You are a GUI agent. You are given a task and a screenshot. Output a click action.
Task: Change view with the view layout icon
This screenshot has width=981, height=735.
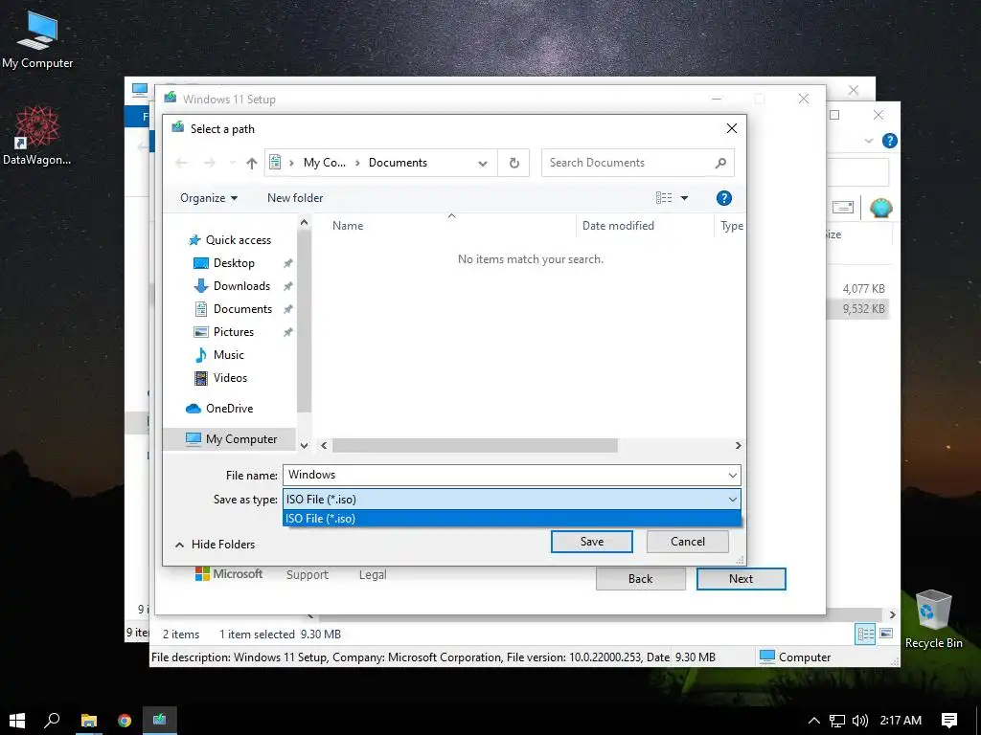(x=664, y=198)
